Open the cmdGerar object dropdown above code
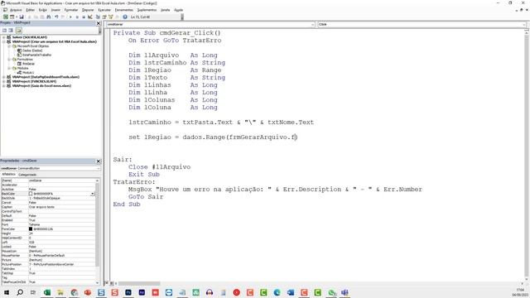Image resolution: width=530 pixels, height=298 pixels. point(312,24)
